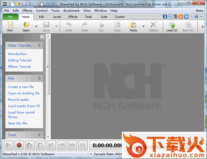Click the Open an existing file link
Screen dimensions: 207x159
coord(24,93)
